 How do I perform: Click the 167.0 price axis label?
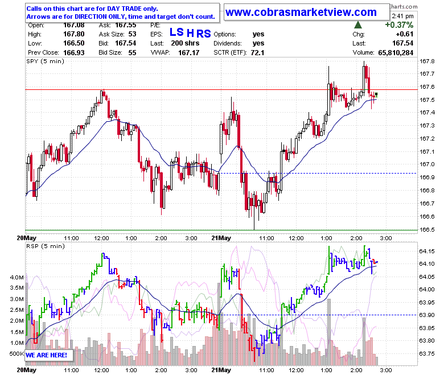(x=427, y=164)
